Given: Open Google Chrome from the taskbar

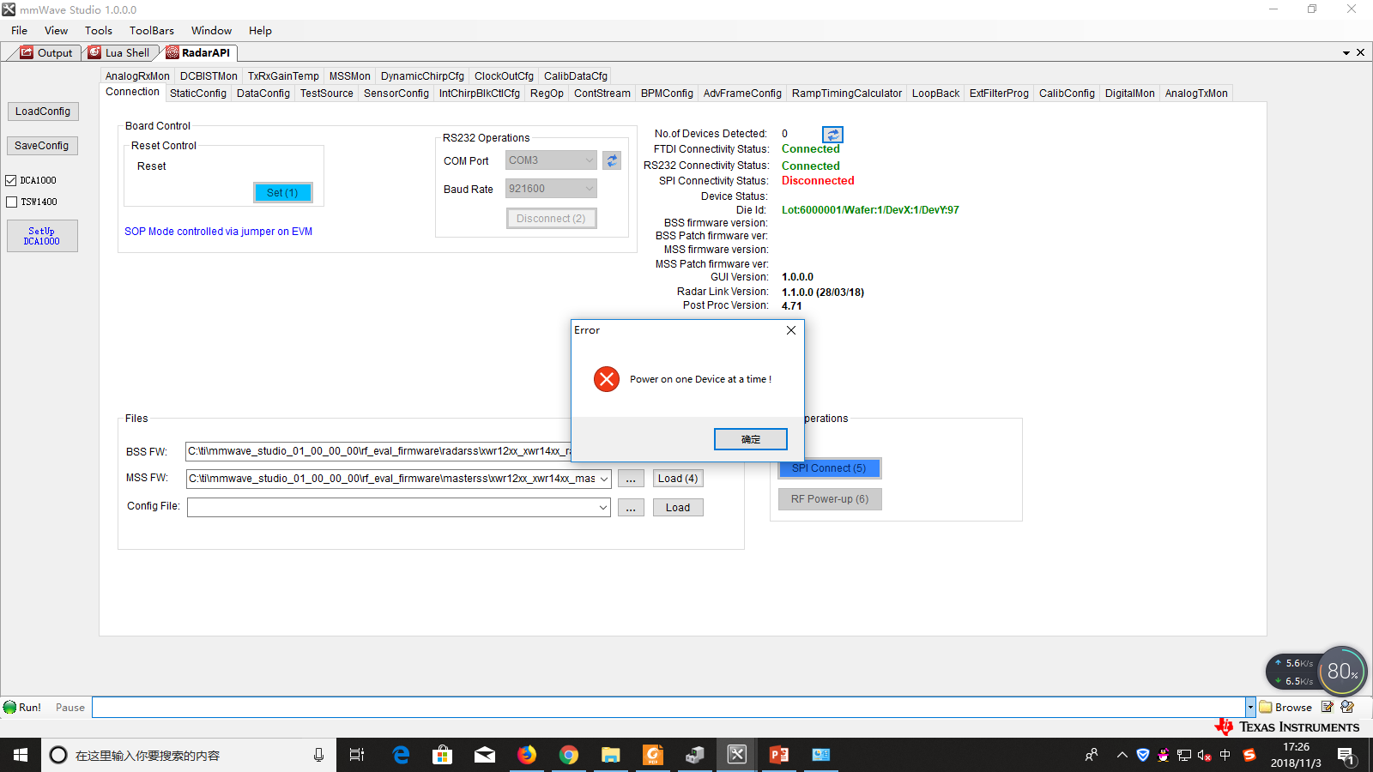Looking at the screenshot, I should (569, 755).
